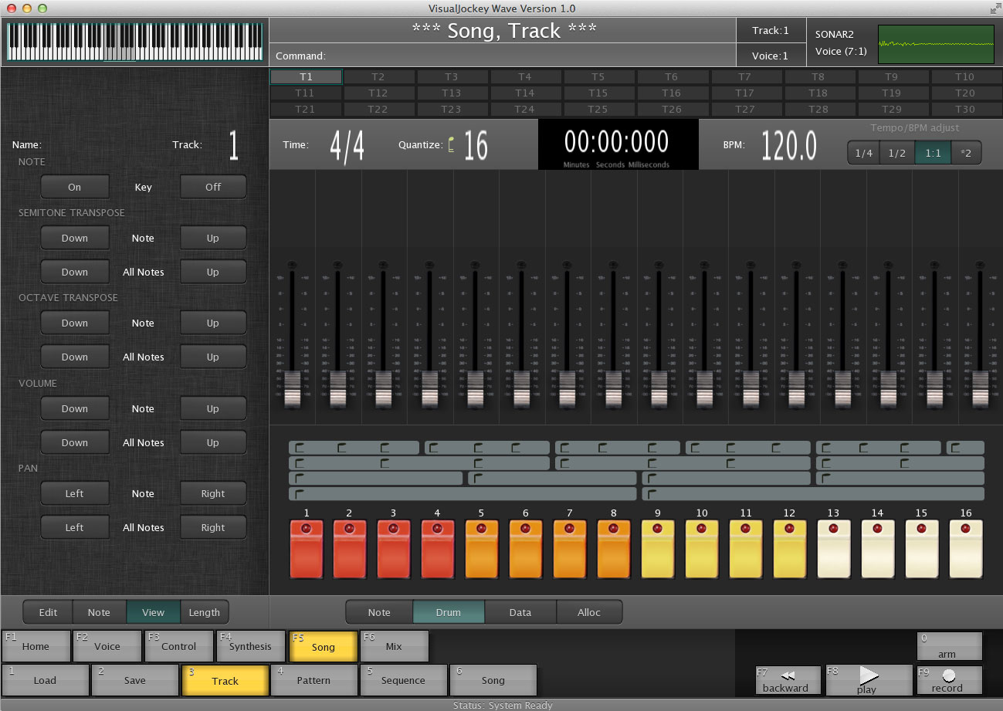Click the record transport button
This screenshot has width=1003, height=711.
click(x=949, y=680)
